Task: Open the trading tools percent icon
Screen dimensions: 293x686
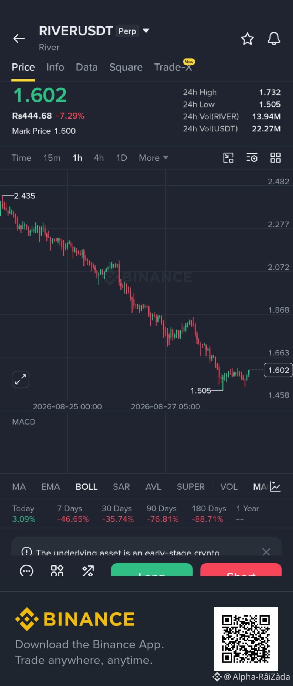Action: coord(88,571)
